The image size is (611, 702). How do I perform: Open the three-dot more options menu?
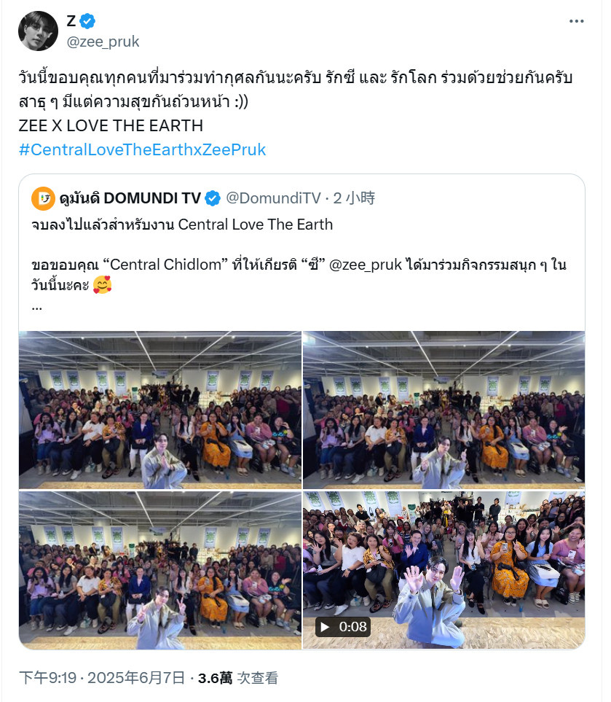(x=576, y=21)
